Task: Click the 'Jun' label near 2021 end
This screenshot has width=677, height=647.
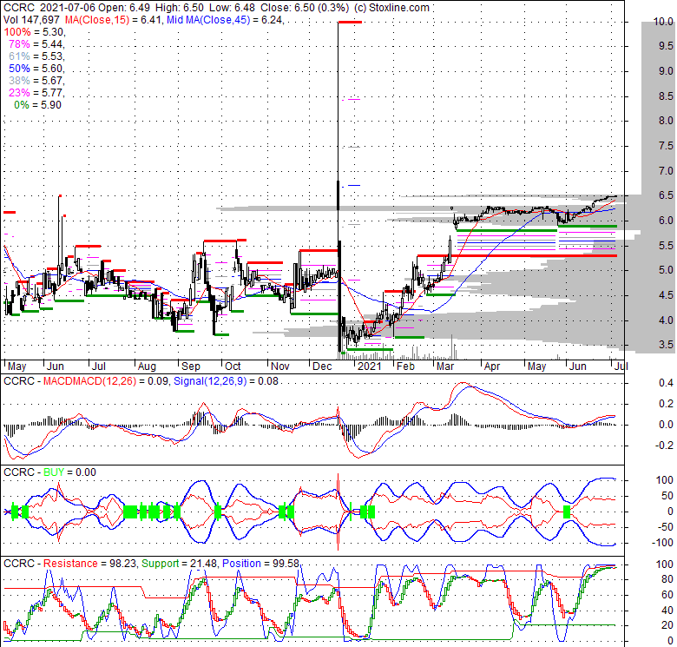Action: [x=578, y=366]
